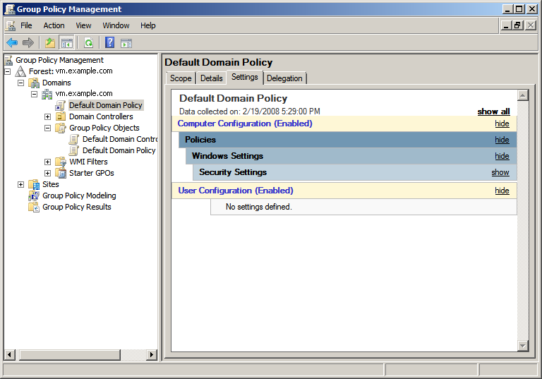542x379 pixels.
Task: Click the tree pane scroll left arrow
Action: (10, 354)
